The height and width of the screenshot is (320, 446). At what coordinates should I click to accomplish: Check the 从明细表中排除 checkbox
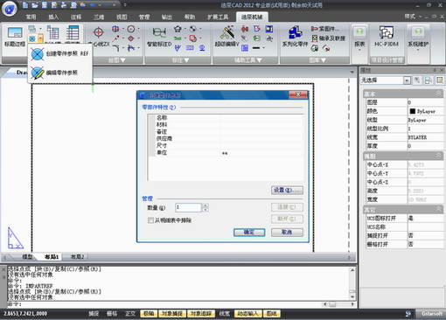point(150,220)
